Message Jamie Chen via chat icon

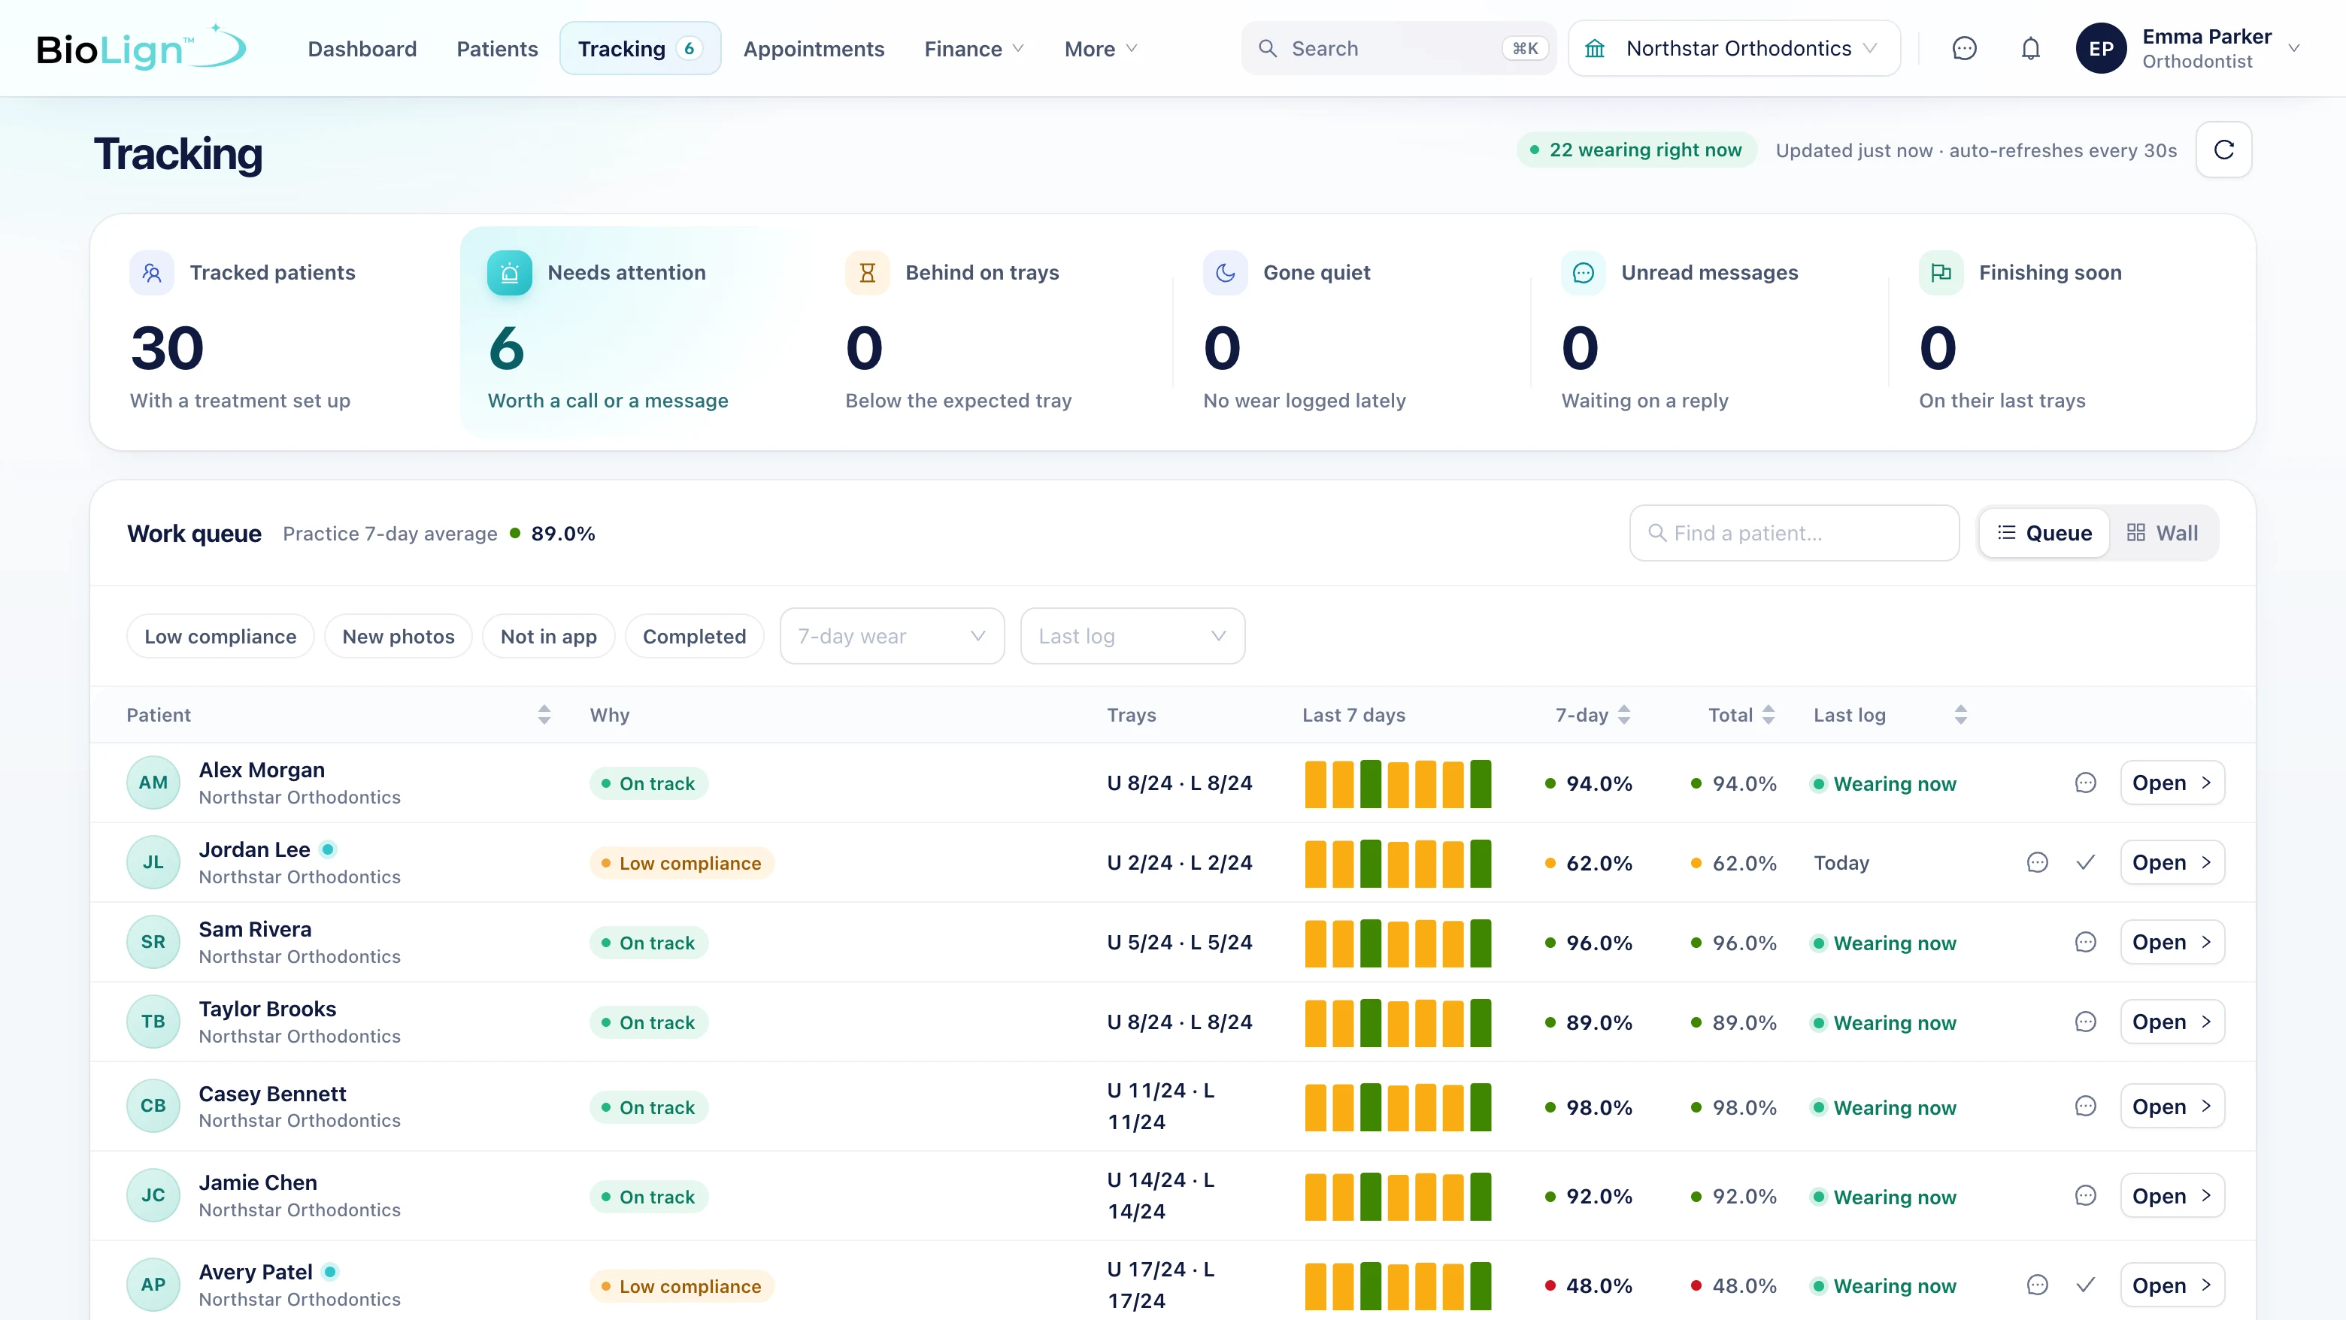coord(2084,1195)
